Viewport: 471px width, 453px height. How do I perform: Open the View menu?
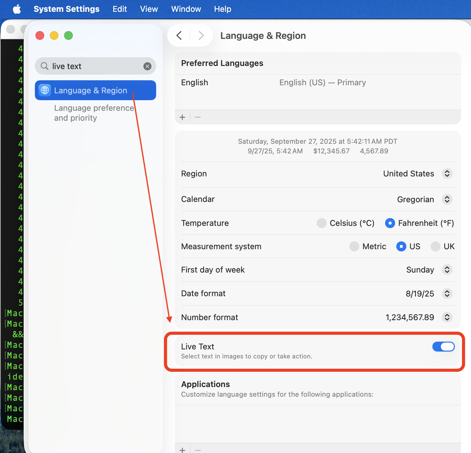click(149, 9)
